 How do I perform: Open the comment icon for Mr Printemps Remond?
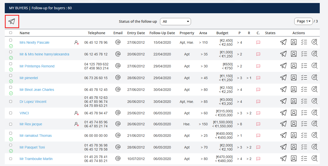click(258, 66)
